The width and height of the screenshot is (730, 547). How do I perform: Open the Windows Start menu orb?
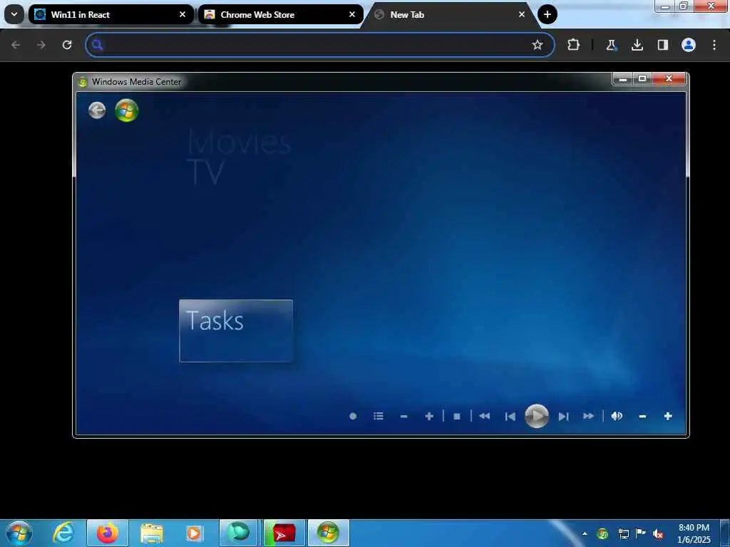pos(19,533)
